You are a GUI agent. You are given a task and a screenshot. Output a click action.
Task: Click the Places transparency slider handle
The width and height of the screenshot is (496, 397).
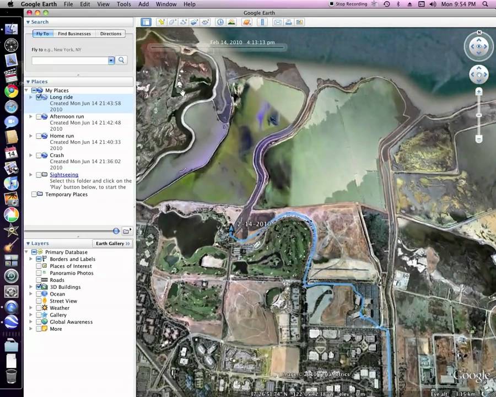coord(116,231)
